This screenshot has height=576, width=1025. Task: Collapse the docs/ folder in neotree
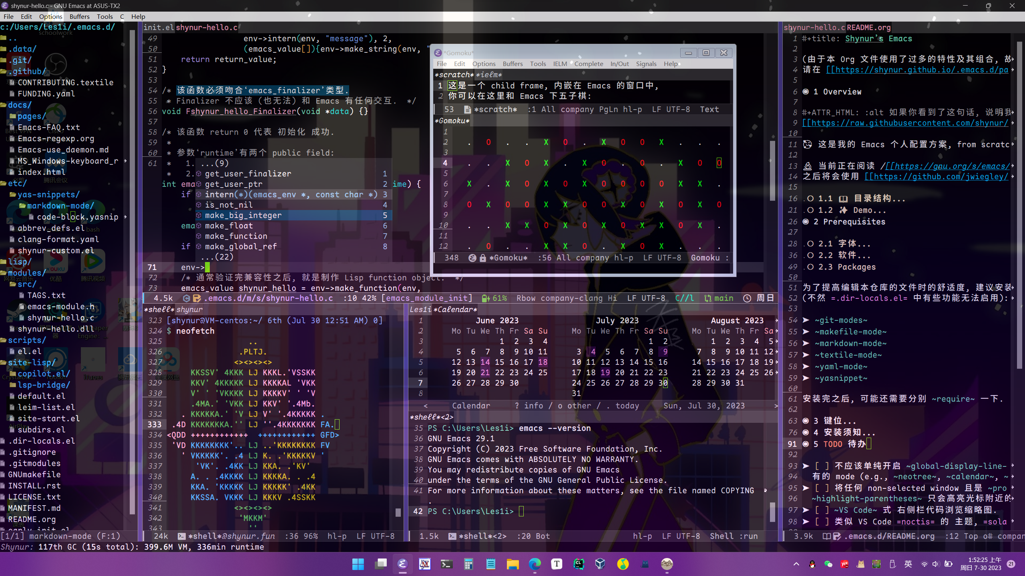point(16,105)
